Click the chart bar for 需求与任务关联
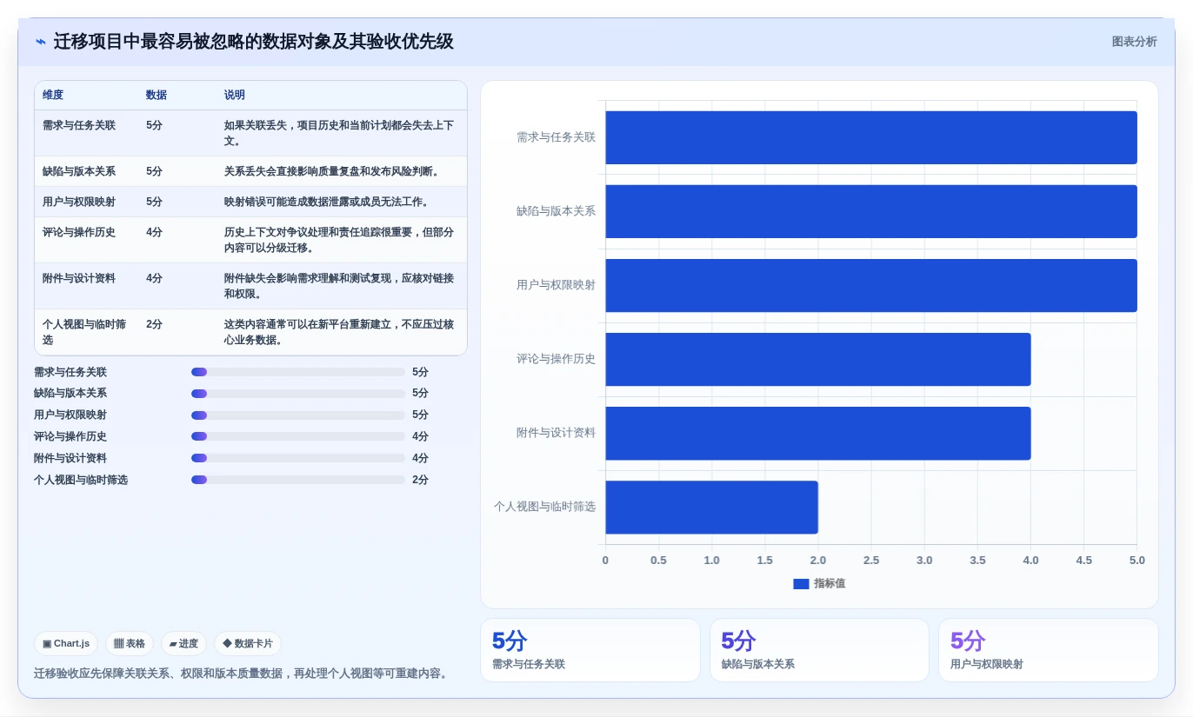 (x=871, y=137)
